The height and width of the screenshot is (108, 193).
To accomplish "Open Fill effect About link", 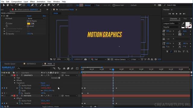I will tap(44, 16).
